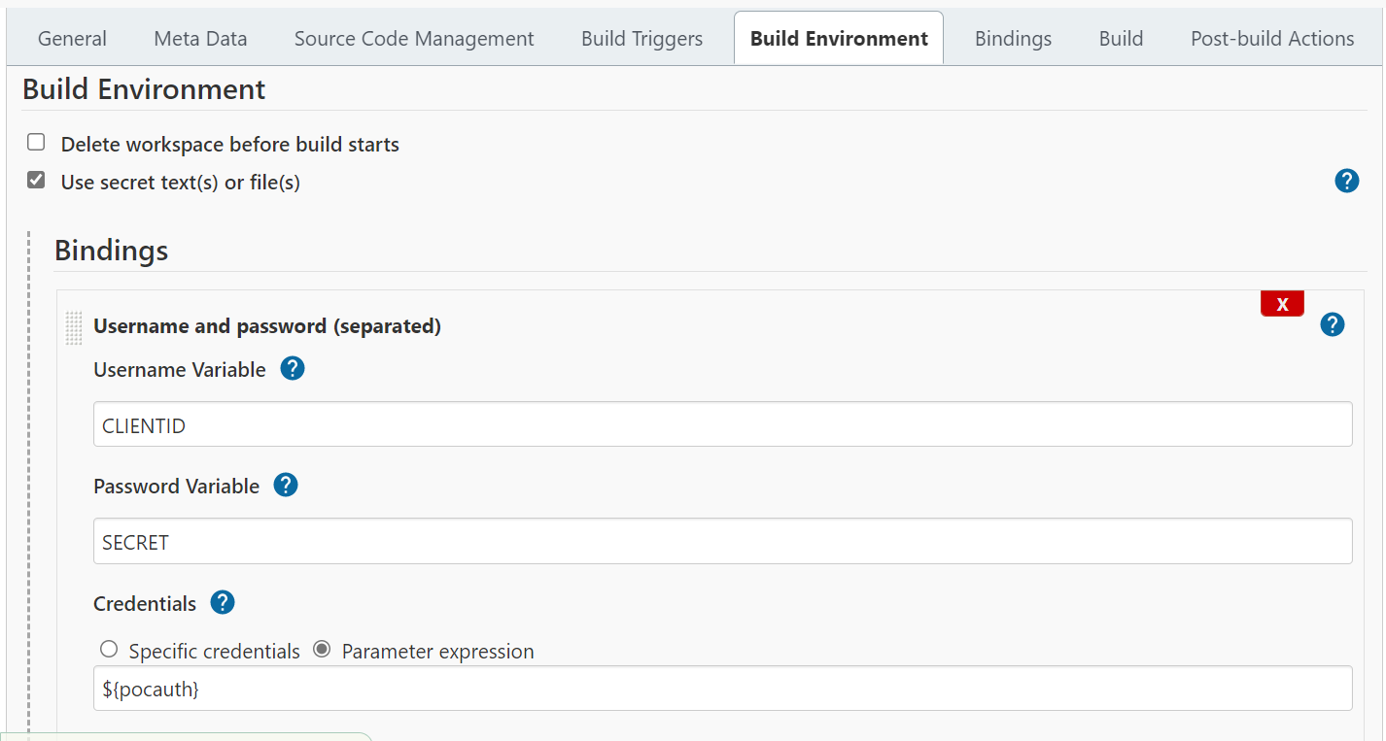
Task: Open help for Username and password binding
Action: tap(1332, 324)
